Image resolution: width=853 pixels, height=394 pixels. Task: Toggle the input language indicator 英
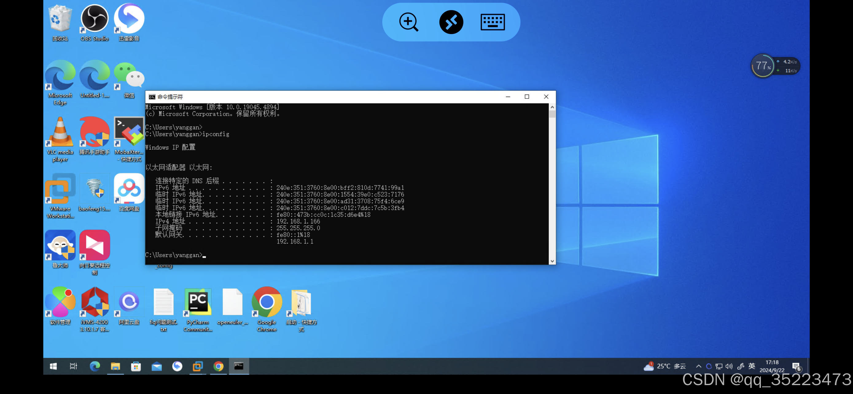(751, 366)
